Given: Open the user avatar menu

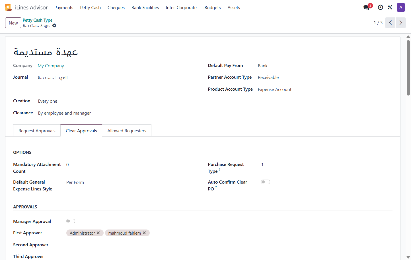Looking at the screenshot, I should pos(401,7).
